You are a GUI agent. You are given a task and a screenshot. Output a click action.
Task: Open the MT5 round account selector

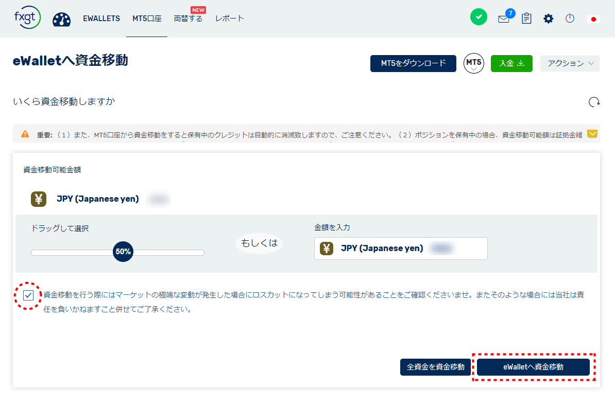(474, 63)
